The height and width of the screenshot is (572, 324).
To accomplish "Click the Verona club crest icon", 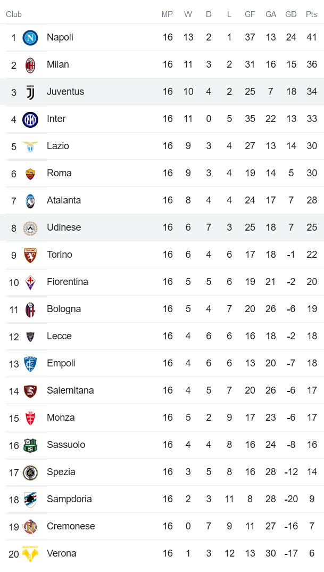I will click(x=30, y=554).
